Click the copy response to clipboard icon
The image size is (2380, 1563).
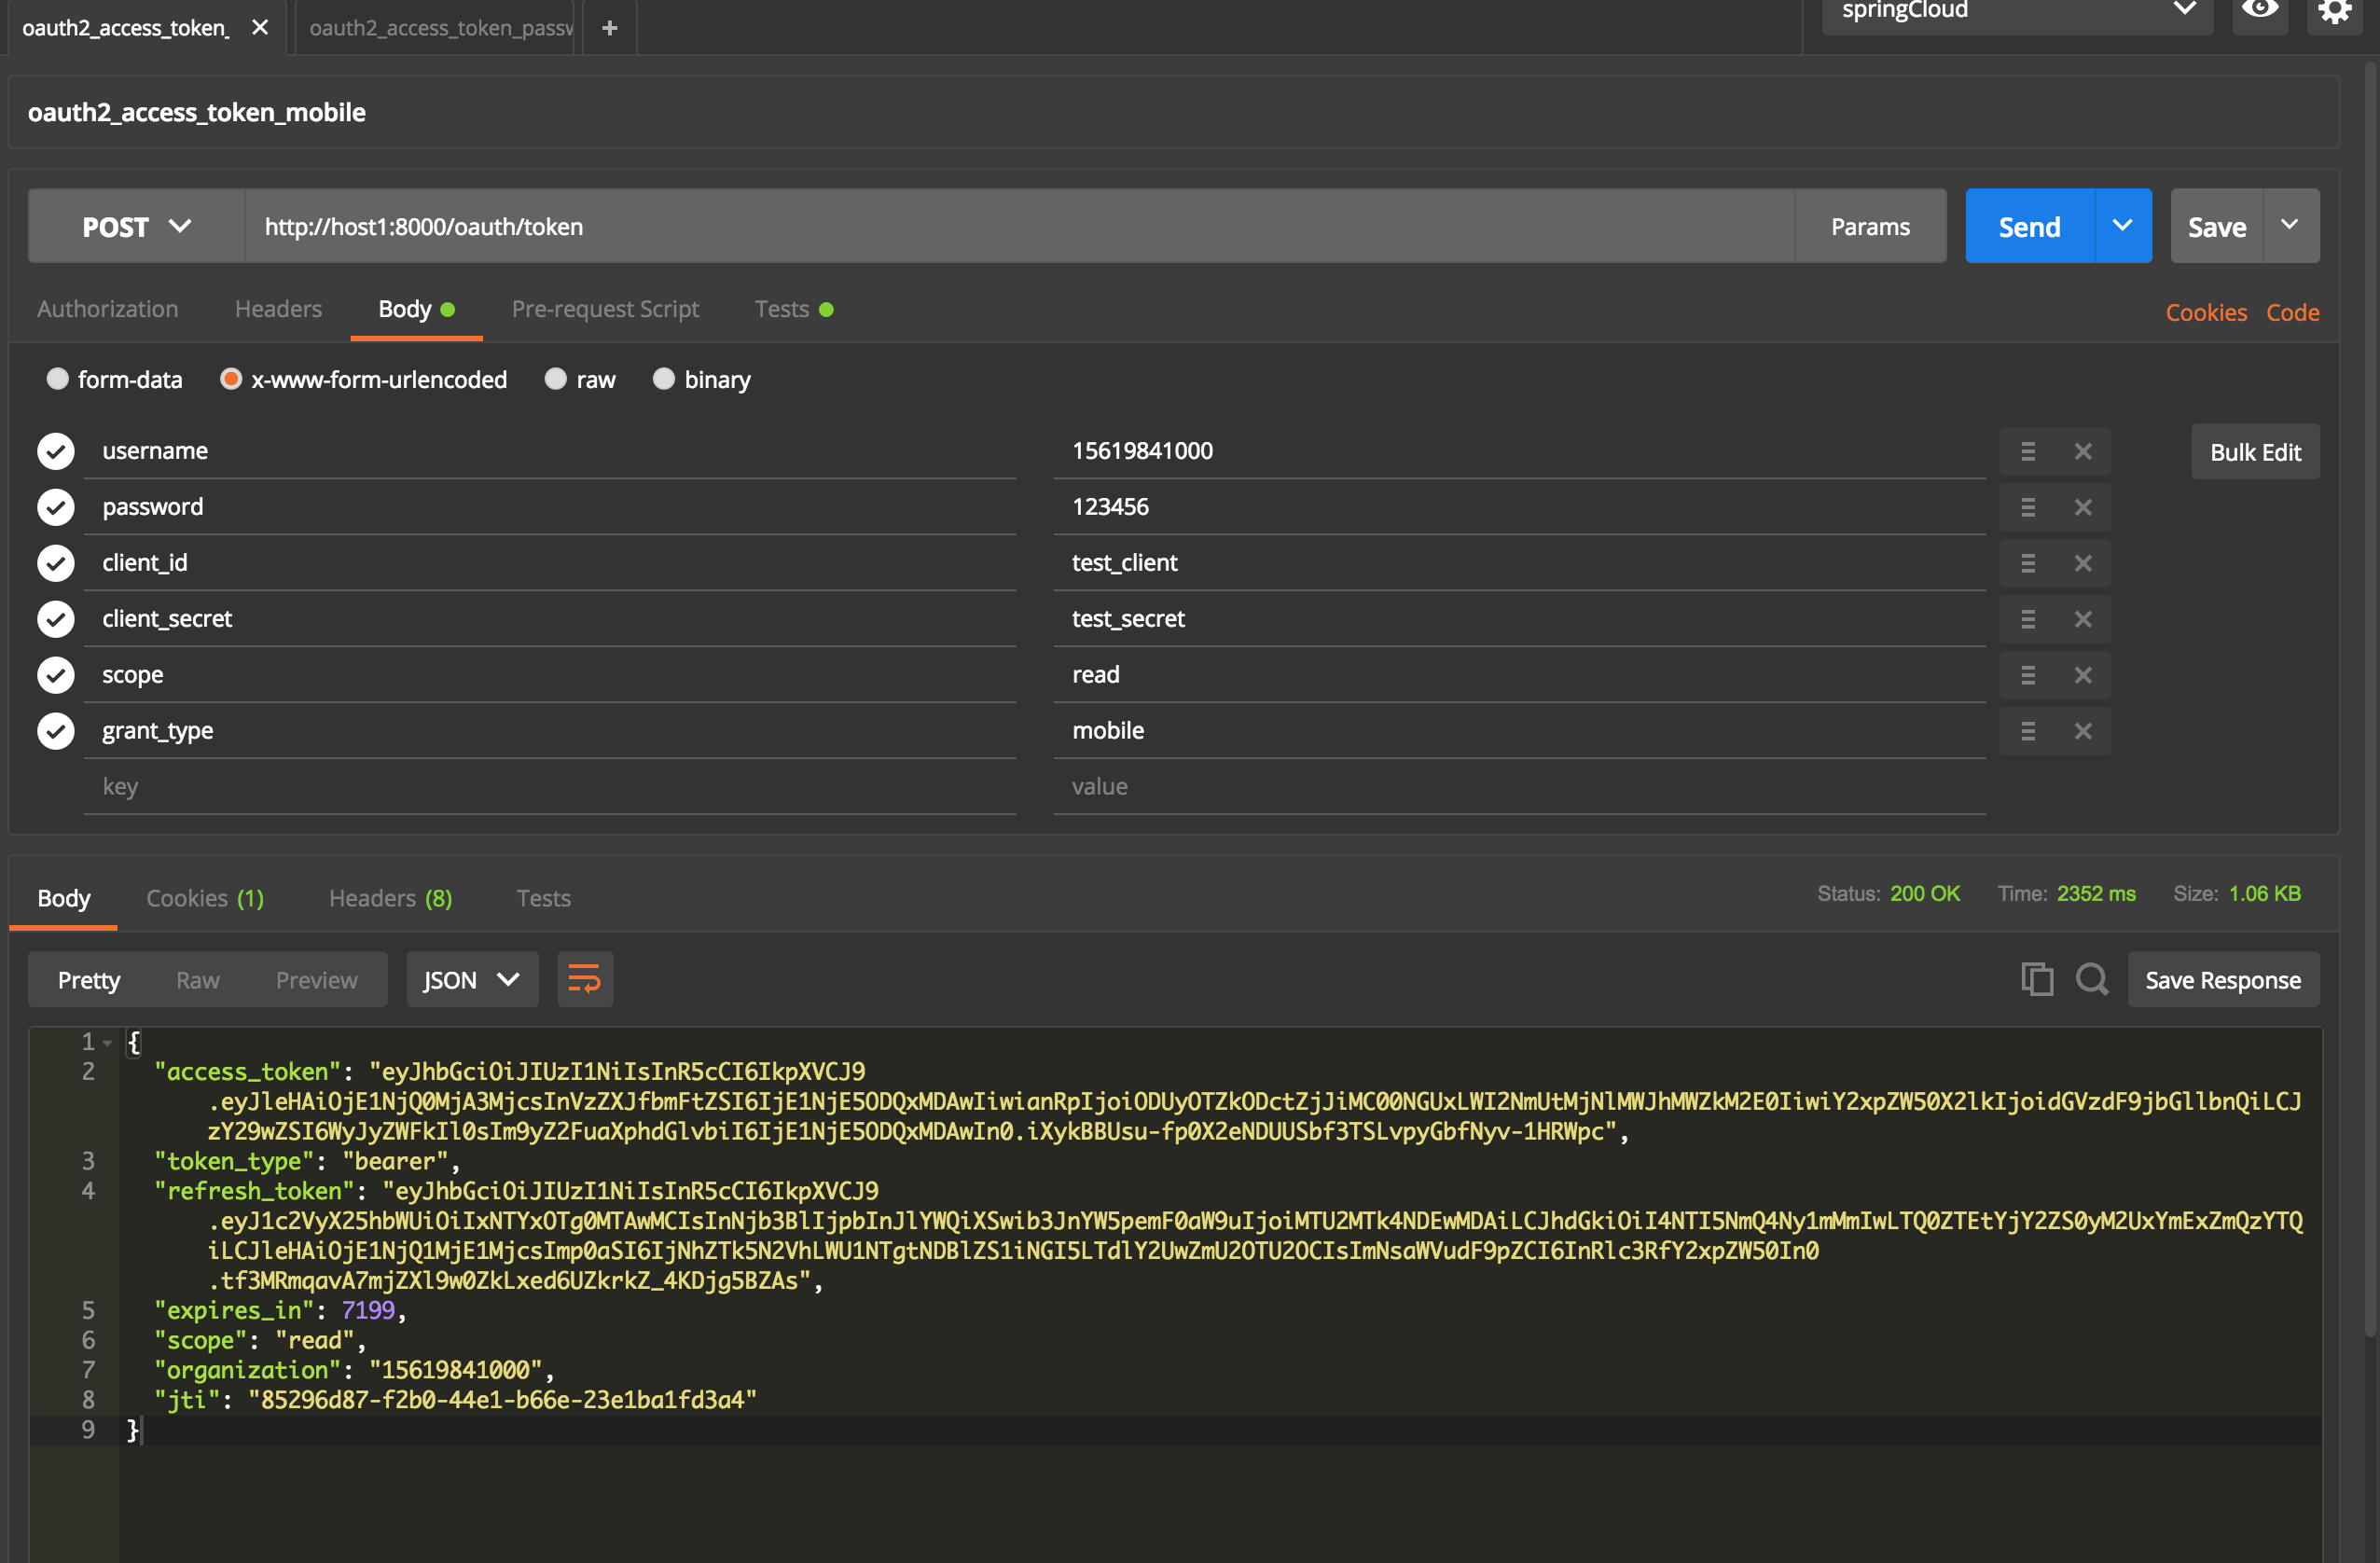(x=2036, y=979)
